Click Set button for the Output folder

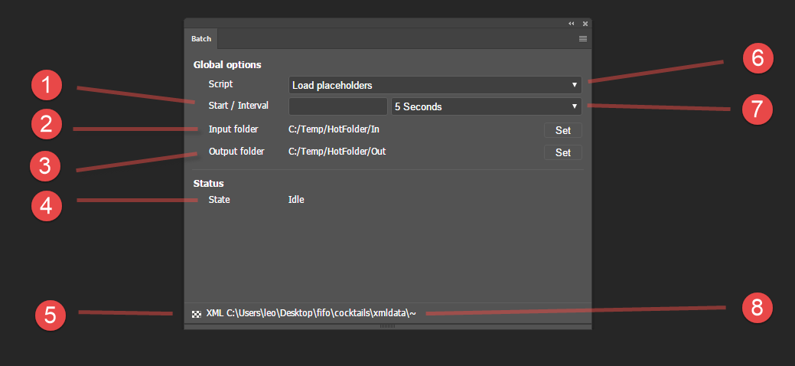[563, 152]
